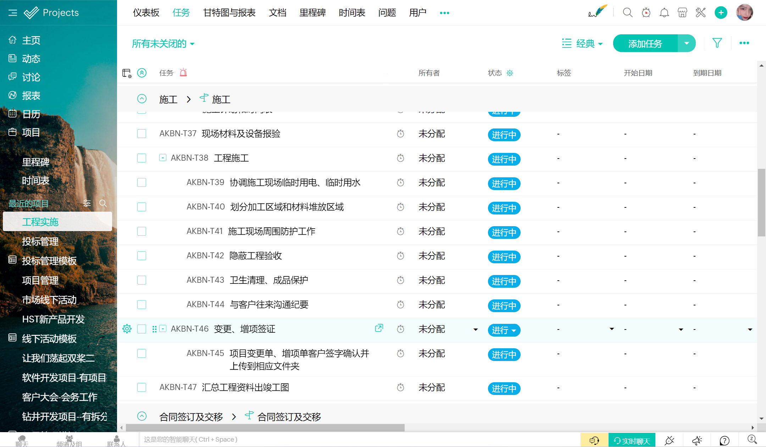Collapse the AKBN-T38 工程施工 subtasks
766x447 pixels.
pyautogui.click(x=162, y=158)
